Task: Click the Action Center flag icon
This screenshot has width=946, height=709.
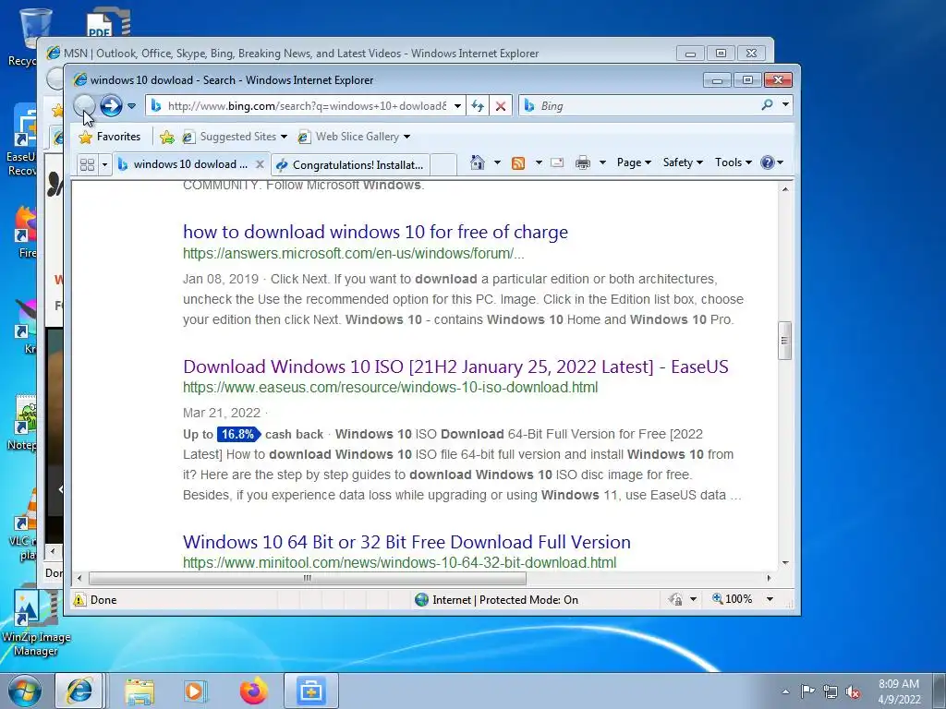Action: tap(807, 691)
